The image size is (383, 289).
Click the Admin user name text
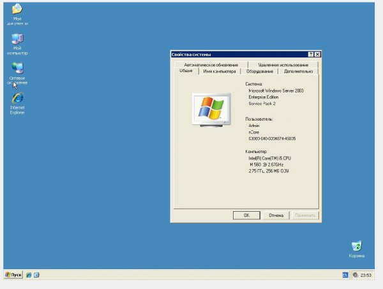pyautogui.click(x=254, y=126)
